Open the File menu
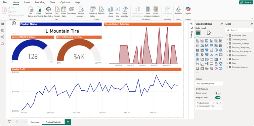 coord(5,2)
